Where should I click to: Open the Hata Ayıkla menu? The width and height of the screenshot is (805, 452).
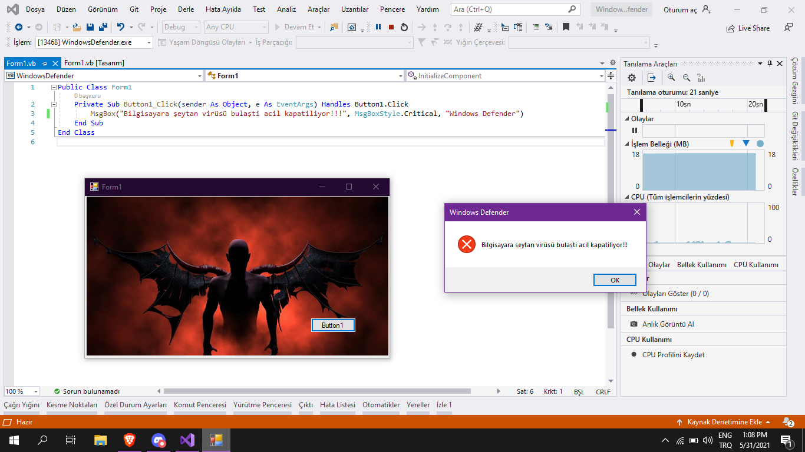(x=223, y=9)
